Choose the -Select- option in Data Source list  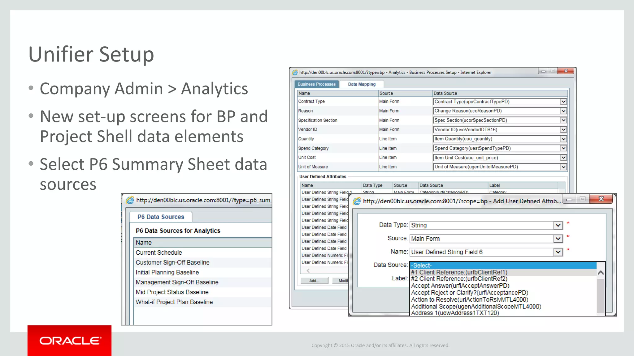click(x=503, y=265)
